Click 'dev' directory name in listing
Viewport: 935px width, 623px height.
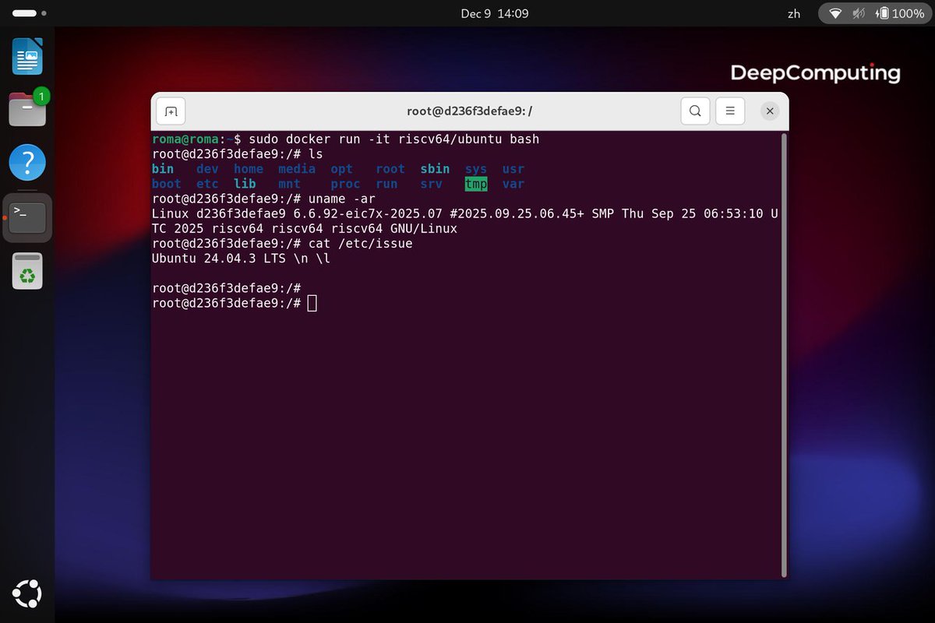click(x=207, y=169)
